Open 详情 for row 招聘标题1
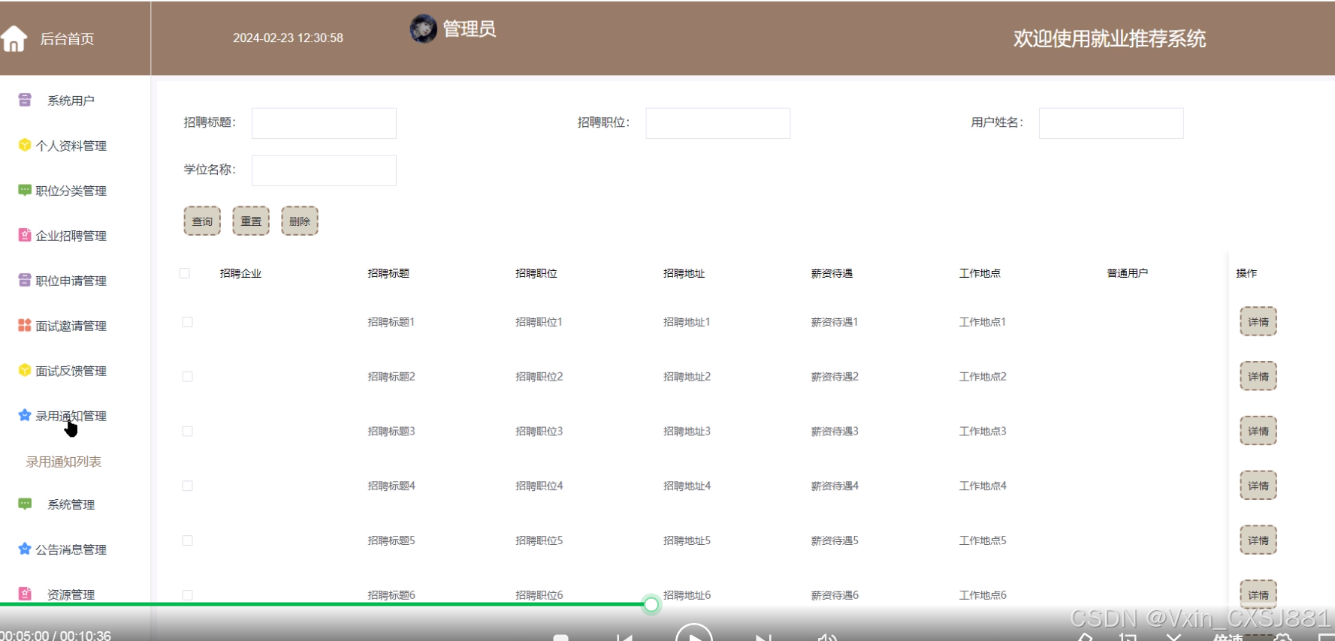Image resolution: width=1335 pixels, height=641 pixels. 1258,321
